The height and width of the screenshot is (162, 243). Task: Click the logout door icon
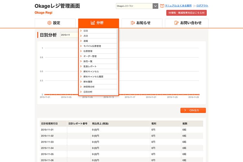194,6
